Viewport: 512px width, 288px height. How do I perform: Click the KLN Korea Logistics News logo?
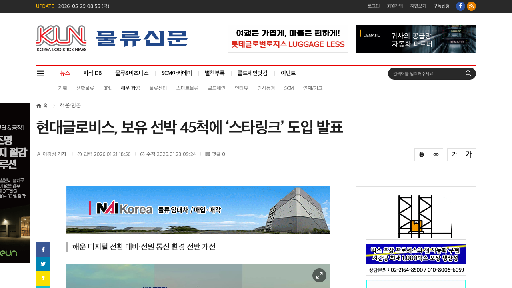pos(61,38)
